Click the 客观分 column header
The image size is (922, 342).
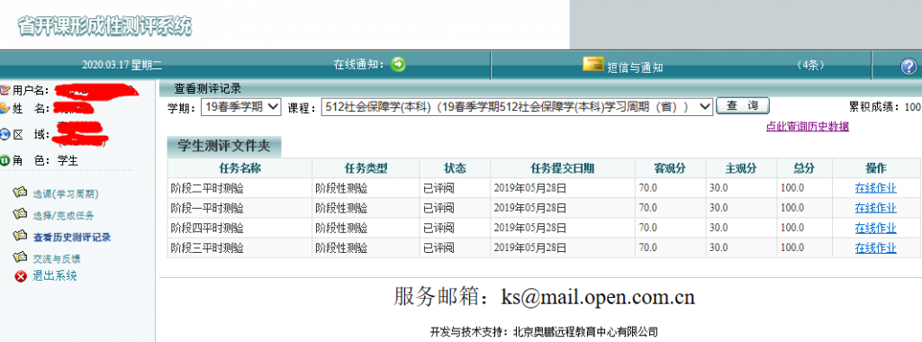point(671,168)
